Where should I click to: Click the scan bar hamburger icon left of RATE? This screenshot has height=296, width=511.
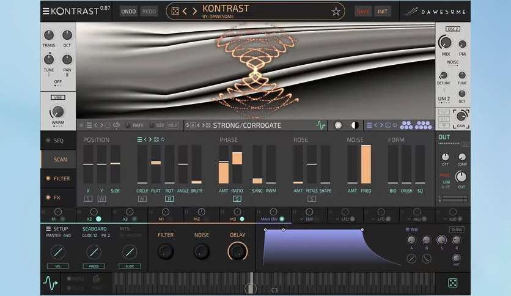coord(89,125)
